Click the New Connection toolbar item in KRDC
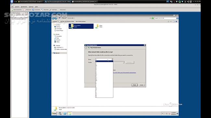This screenshot has width=211, height=118. [x=17, y=10]
